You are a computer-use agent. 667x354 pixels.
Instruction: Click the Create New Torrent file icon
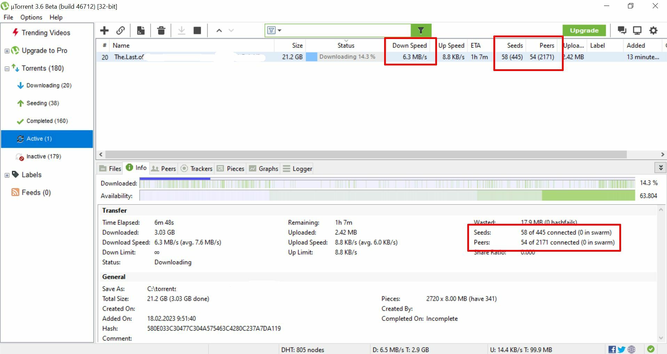141,31
